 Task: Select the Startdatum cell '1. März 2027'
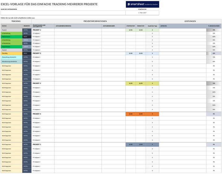(x=142, y=13)
